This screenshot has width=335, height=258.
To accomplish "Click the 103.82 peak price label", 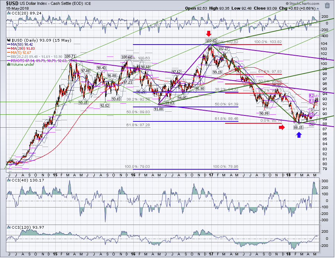I will [211, 41].
